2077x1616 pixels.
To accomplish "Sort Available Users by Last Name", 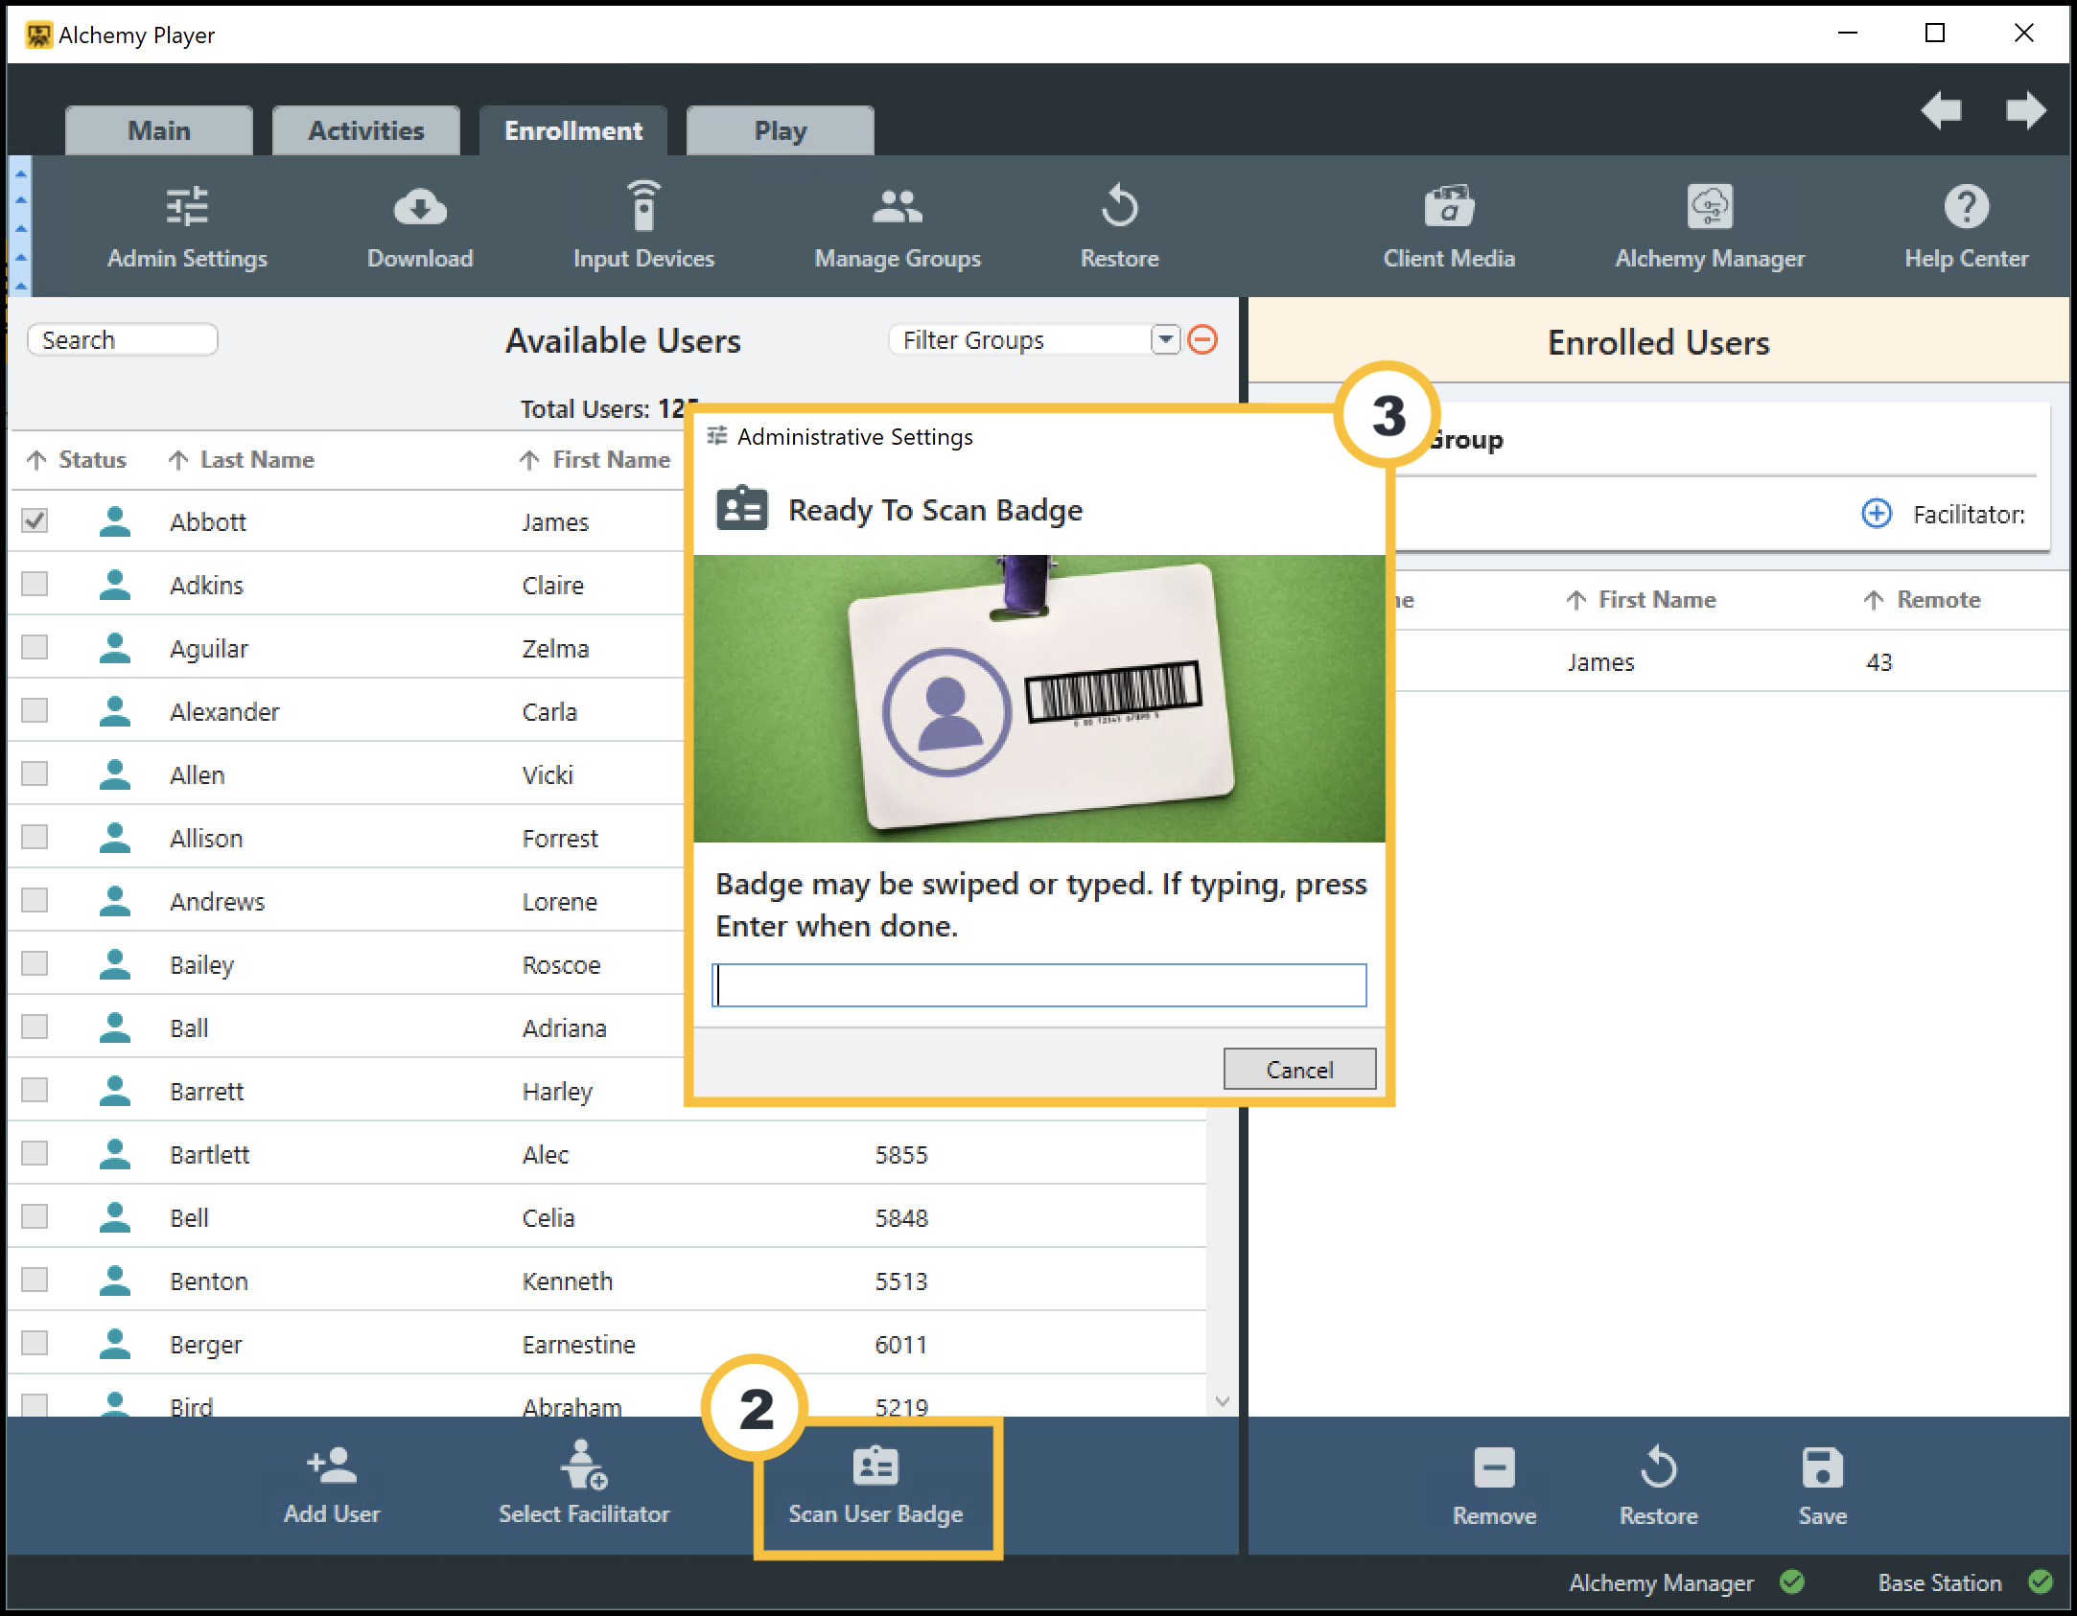I will click(242, 460).
